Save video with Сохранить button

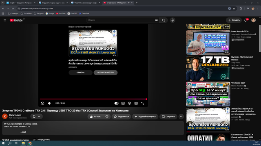pos(168,116)
